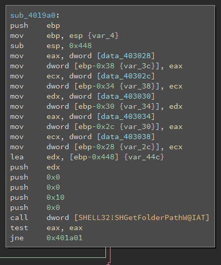Image resolution: width=221 pixels, height=265 pixels.
Task: Select the data_403038 symbol
Action: 126,137
